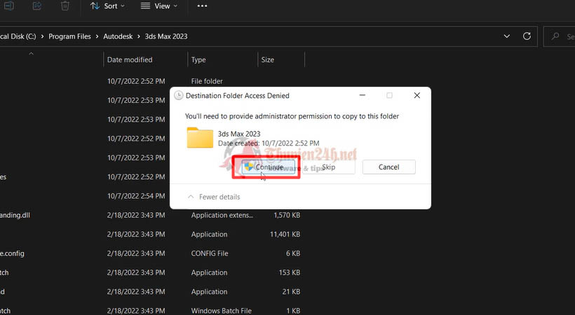575x315 pixels.
Task: Cancel the copy operation dialog
Action: [388, 167]
